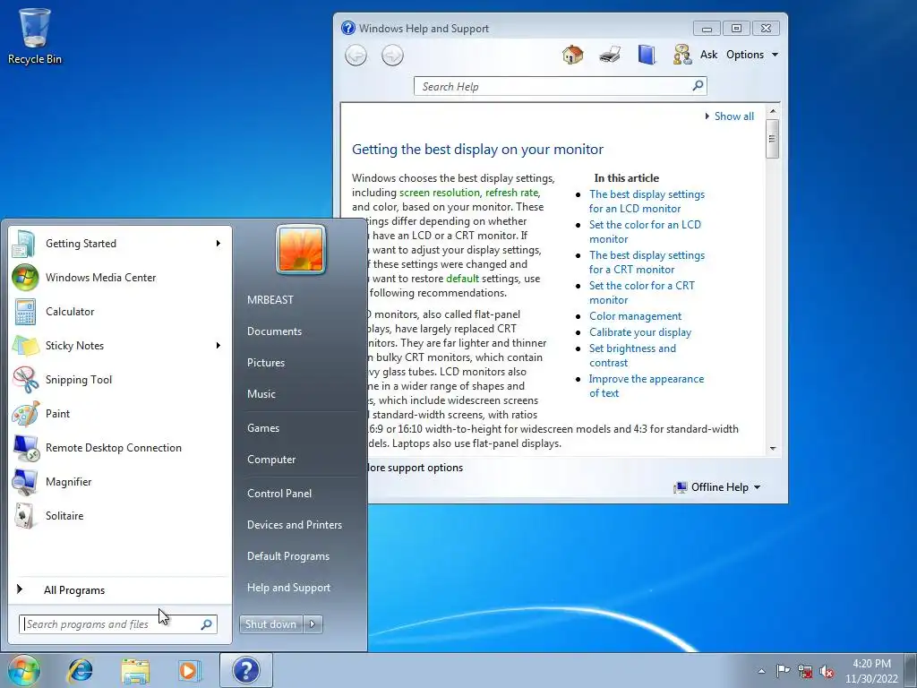917x688 pixels.
Task: Open Windows Media Player on taskbar
Action: pyautogui.click(x=189, y=670)
